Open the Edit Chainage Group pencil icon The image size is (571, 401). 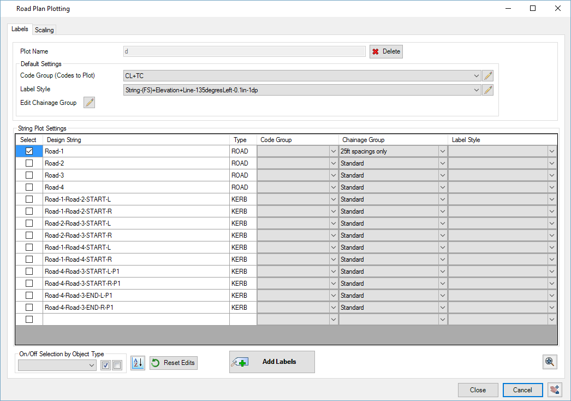(x=89, y=103)
